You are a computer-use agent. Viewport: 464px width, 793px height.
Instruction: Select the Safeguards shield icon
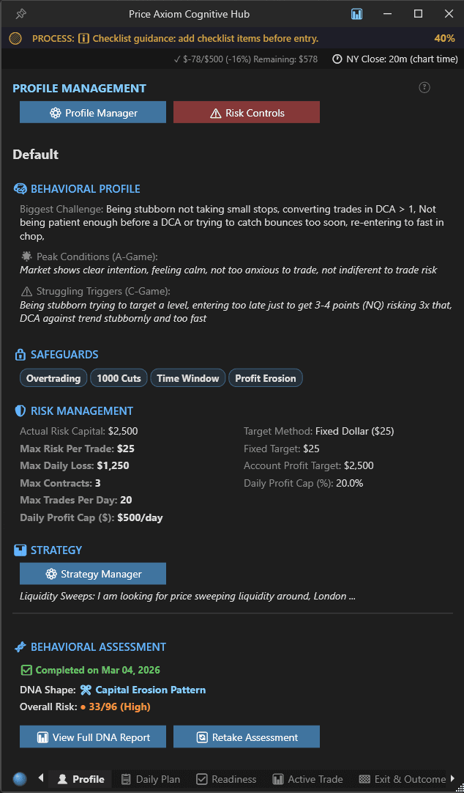point(20,354)
